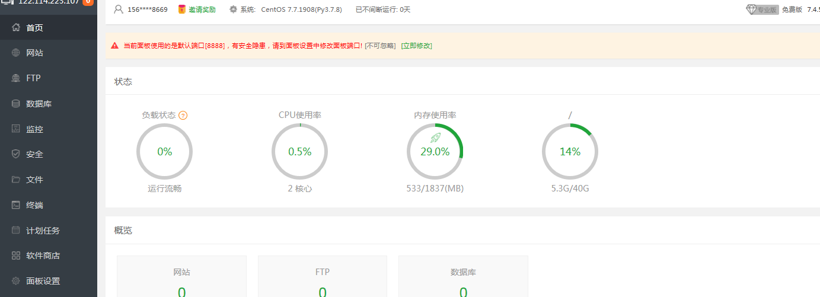Click the 专业版 upgrade button
Screen dimensions: 820x297
(762, 9)
